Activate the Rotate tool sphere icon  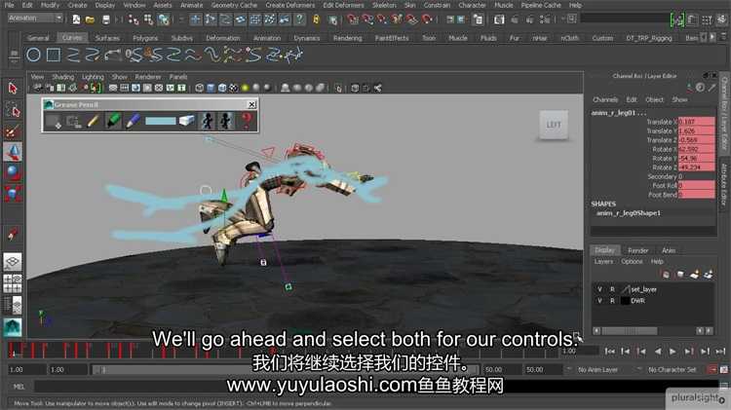pos(13,172)
